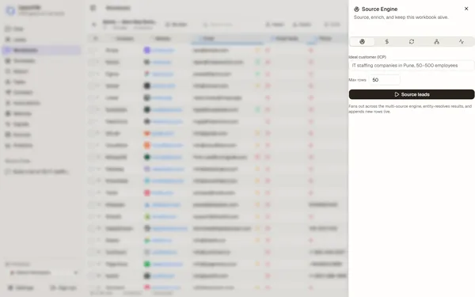Start sourcing with Source leads button
Viewport: 475px width, 297px height.
click(412, 94)
